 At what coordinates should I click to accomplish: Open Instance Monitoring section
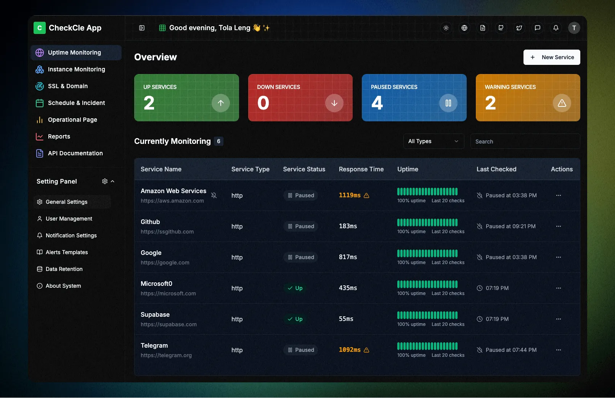click(x=76, y=69)
